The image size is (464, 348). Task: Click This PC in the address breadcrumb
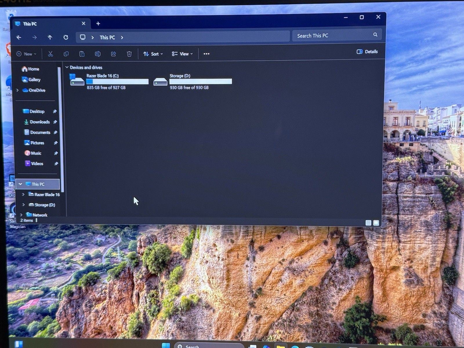pos(107,37)
